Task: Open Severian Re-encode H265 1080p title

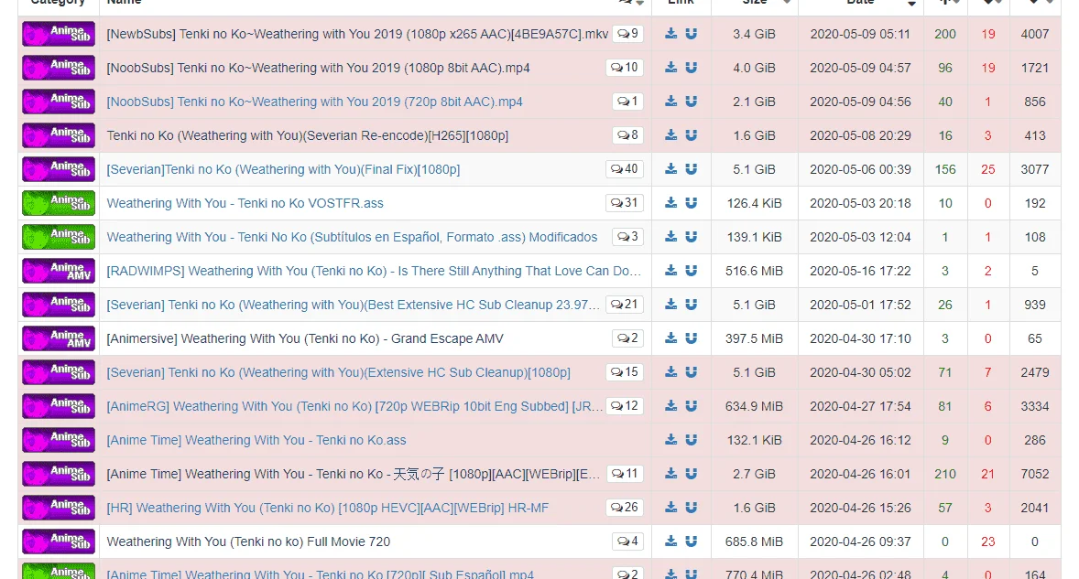Action: coord(308,135)
